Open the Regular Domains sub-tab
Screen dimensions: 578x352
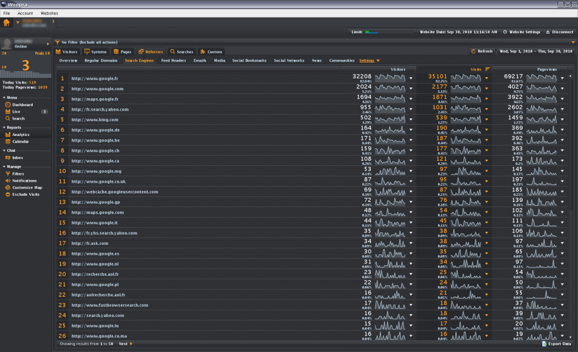(101, 60)
